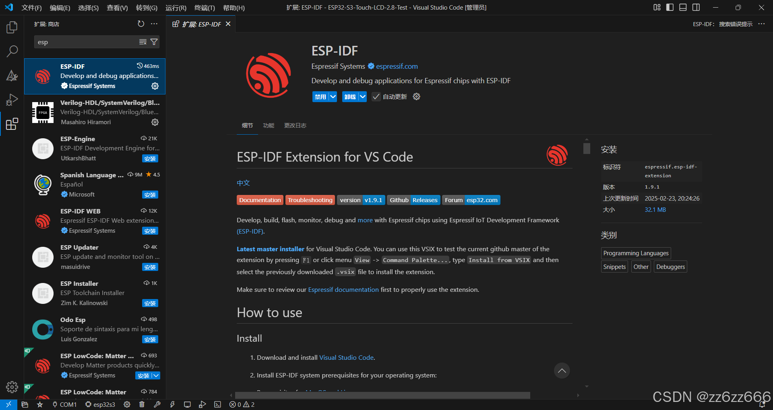
Task: Click the Uninstall extension button
Action: coord(350,96)
